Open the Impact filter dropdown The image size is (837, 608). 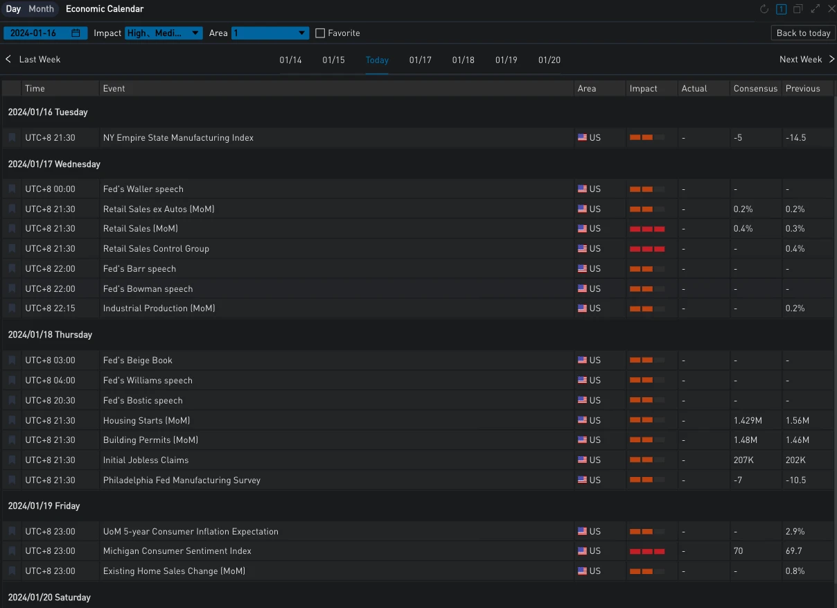164,33
